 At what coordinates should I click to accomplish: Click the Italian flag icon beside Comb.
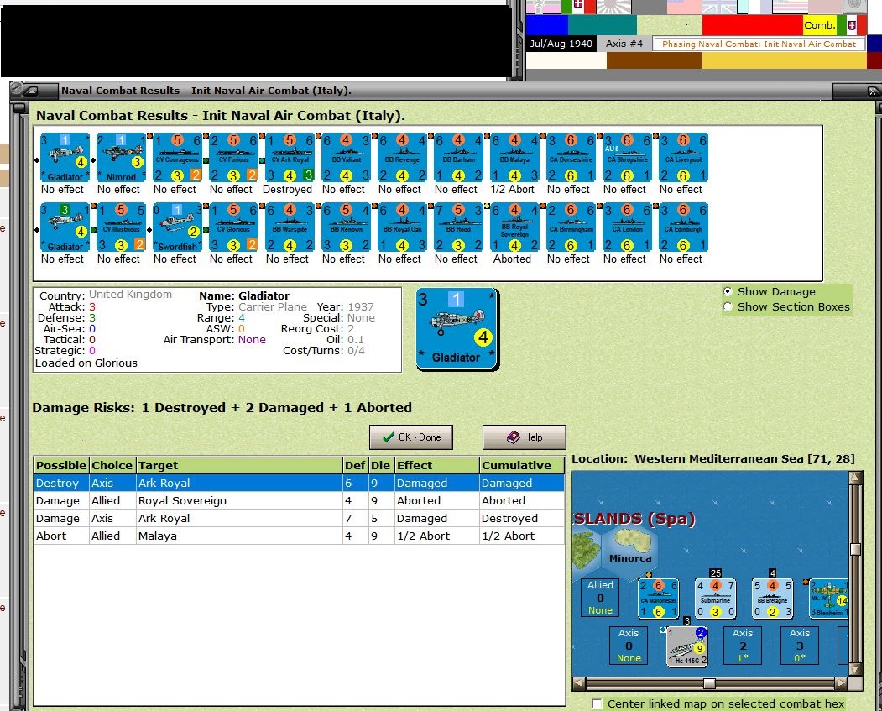click(852, 24)
